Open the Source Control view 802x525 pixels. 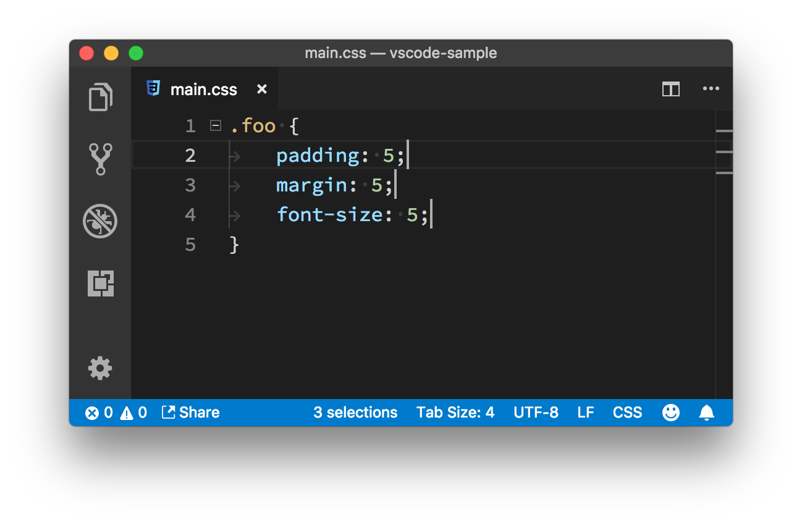click(x=100, y=159)
